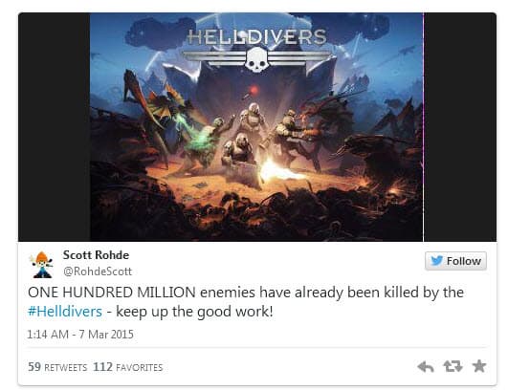View the 59 retweets count
This screenshot has width=508, height=391.
pyautogui.click(x=57, y=367)
